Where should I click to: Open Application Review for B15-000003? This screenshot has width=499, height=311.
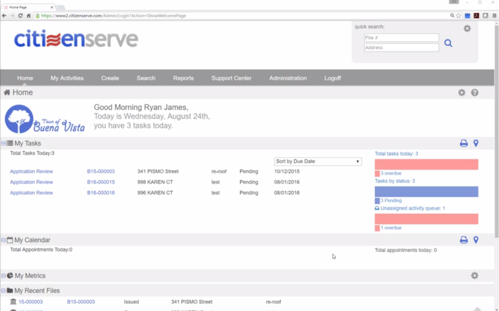tap(31, 171)
